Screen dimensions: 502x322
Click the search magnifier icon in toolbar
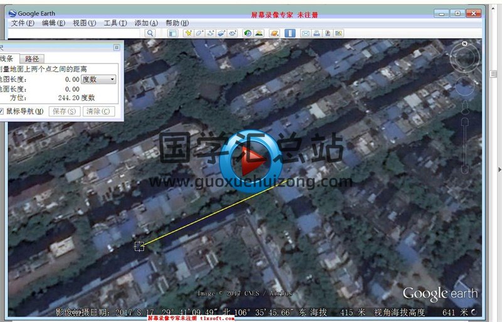(x=150, y=33)
